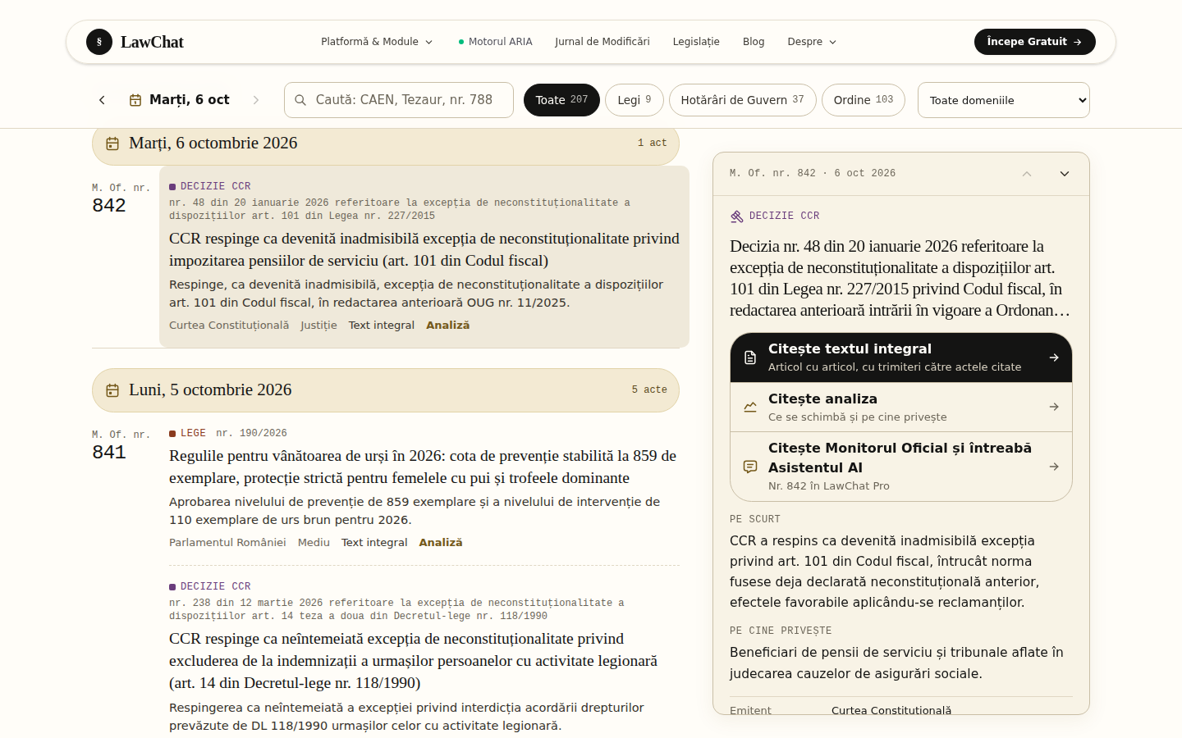Open the Marți, 6 oct date picker
This screenshot has width=1182, height=738.
coord(180,100)
